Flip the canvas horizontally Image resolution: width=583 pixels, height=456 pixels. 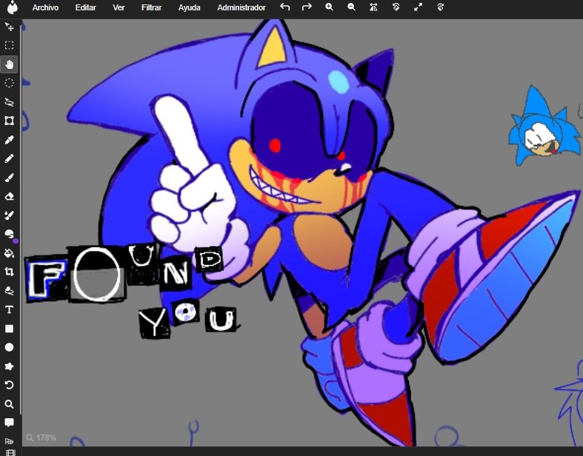[373, 7]
